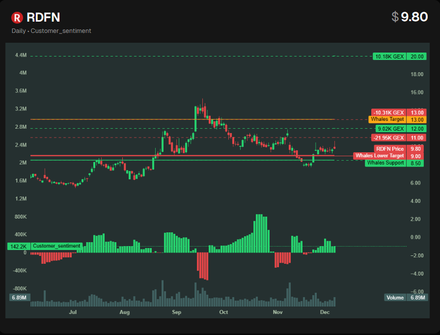Click the '11.00' price tag

pos(417,138)
